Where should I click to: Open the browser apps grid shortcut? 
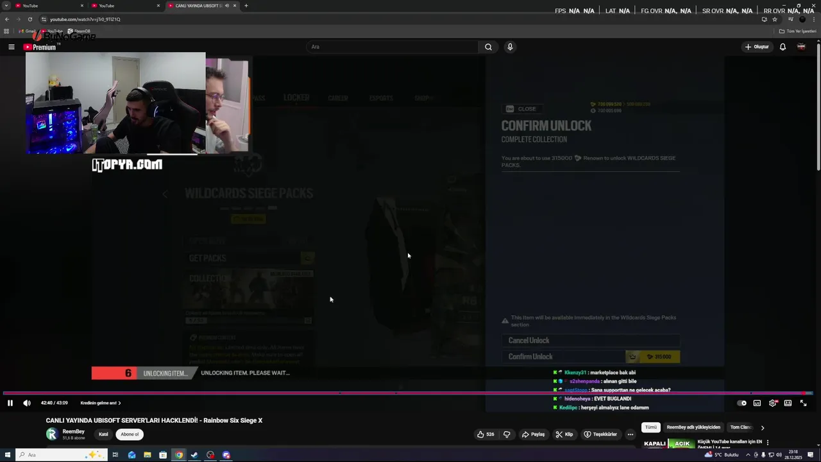(6, 31)
